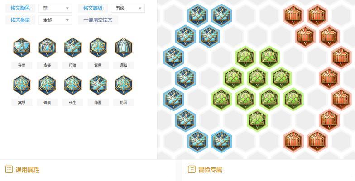This screenshot has width=355, height=181.
Task: Click the 调和 teardrop inscription icon
Action: [x=124, y=48]
